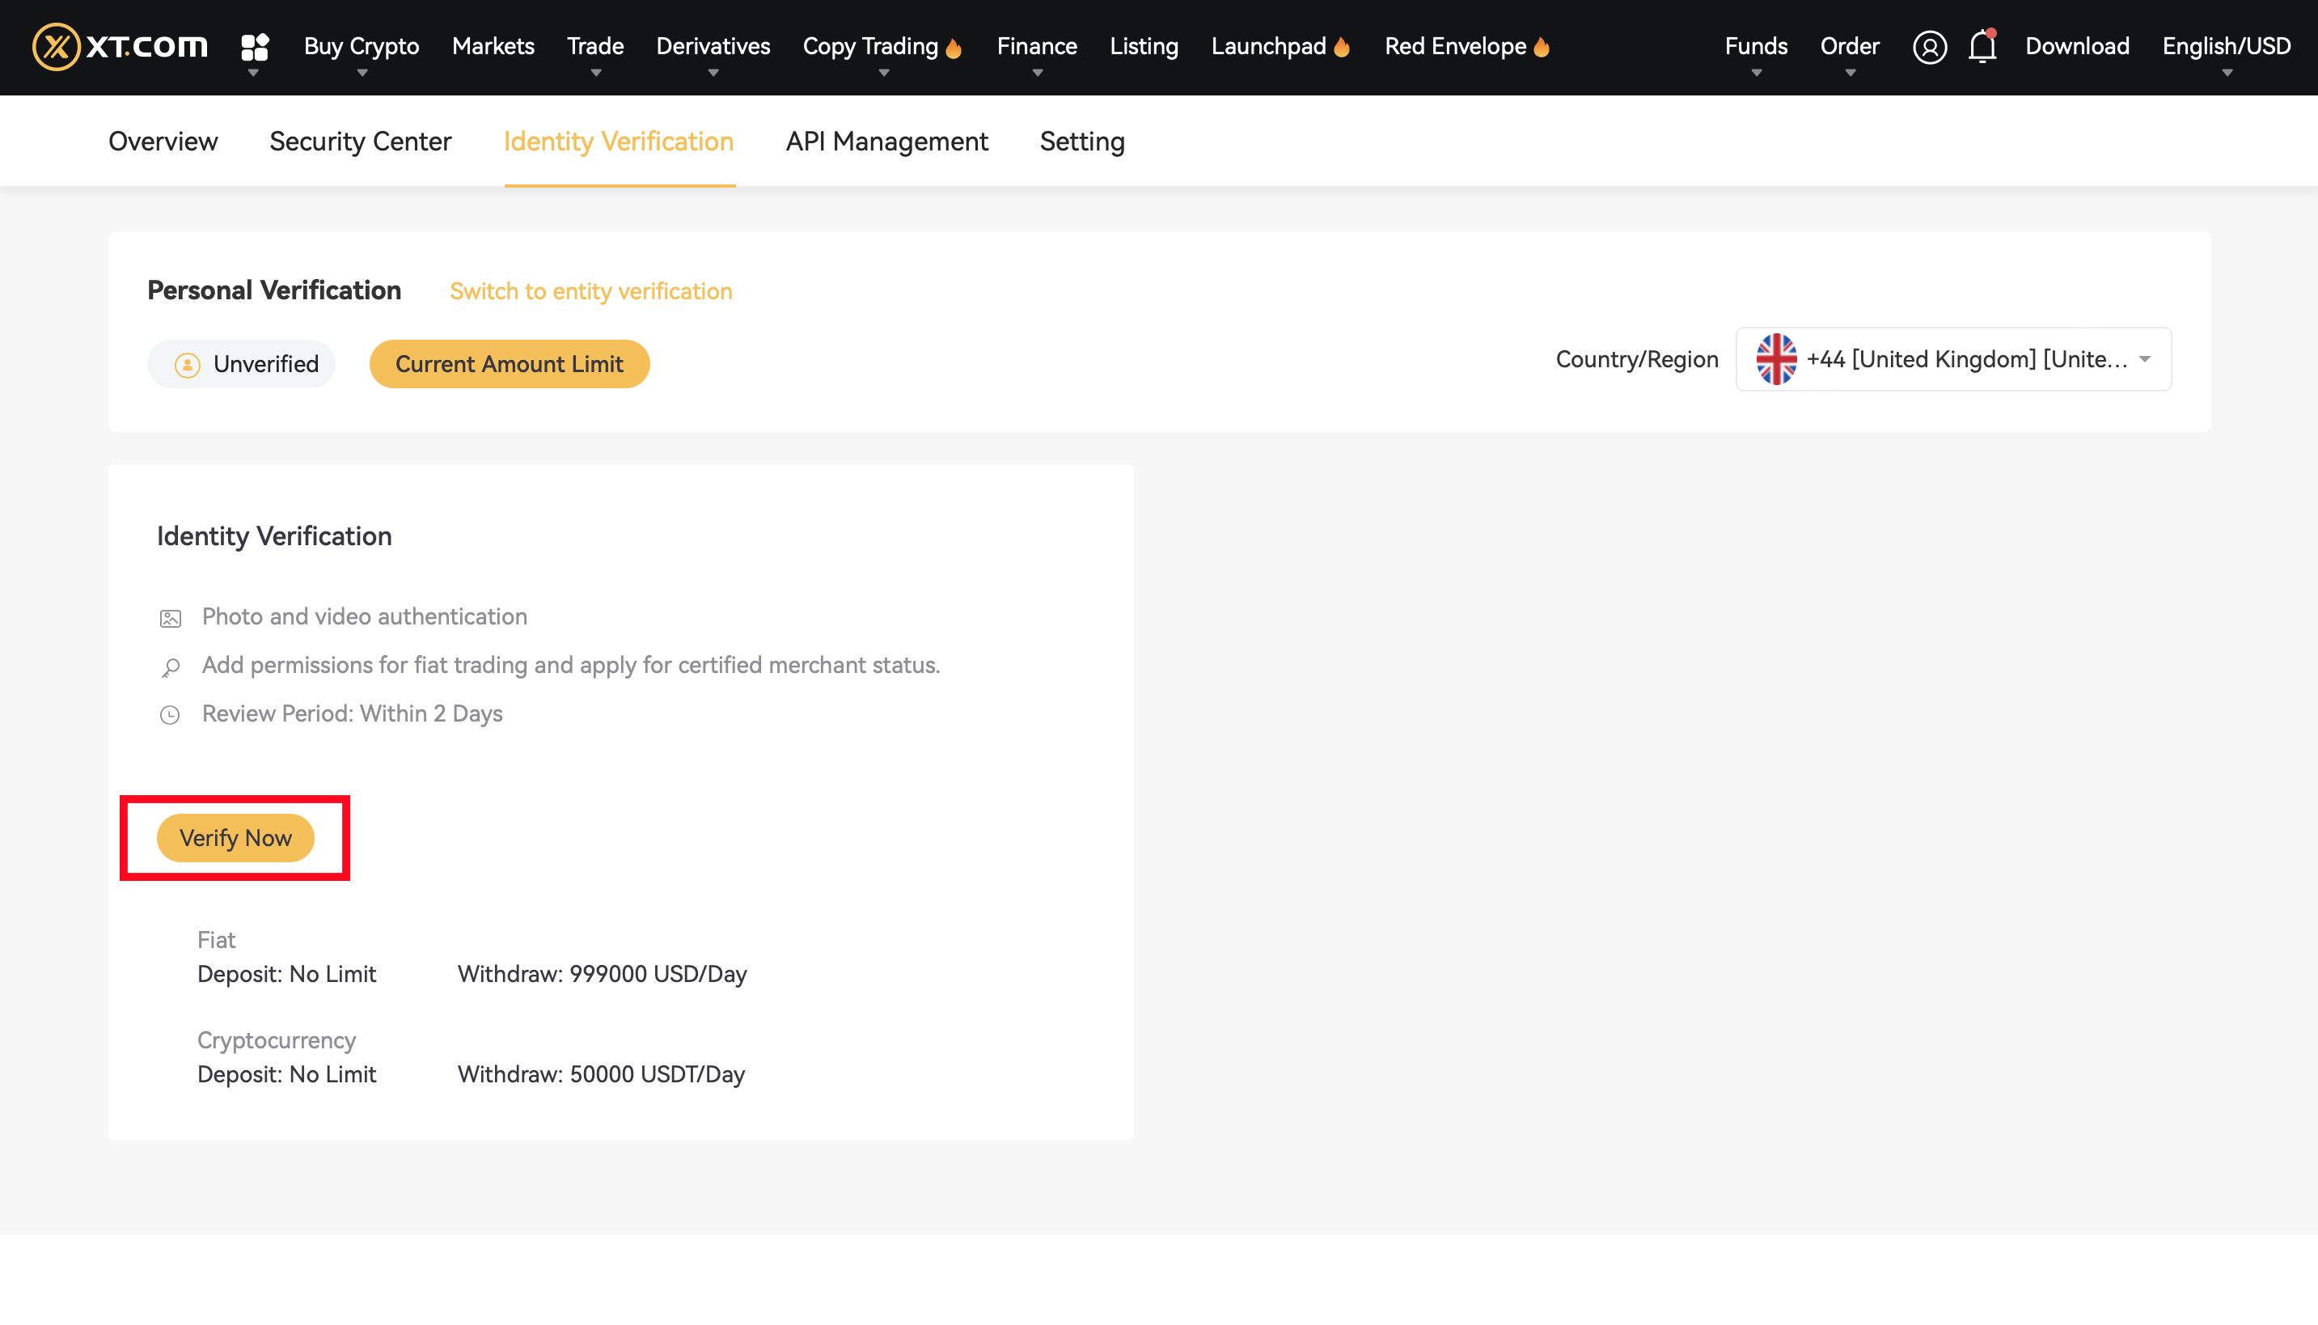
Task: Switch to the Security Center tab
Action: (x=360, y=141)
